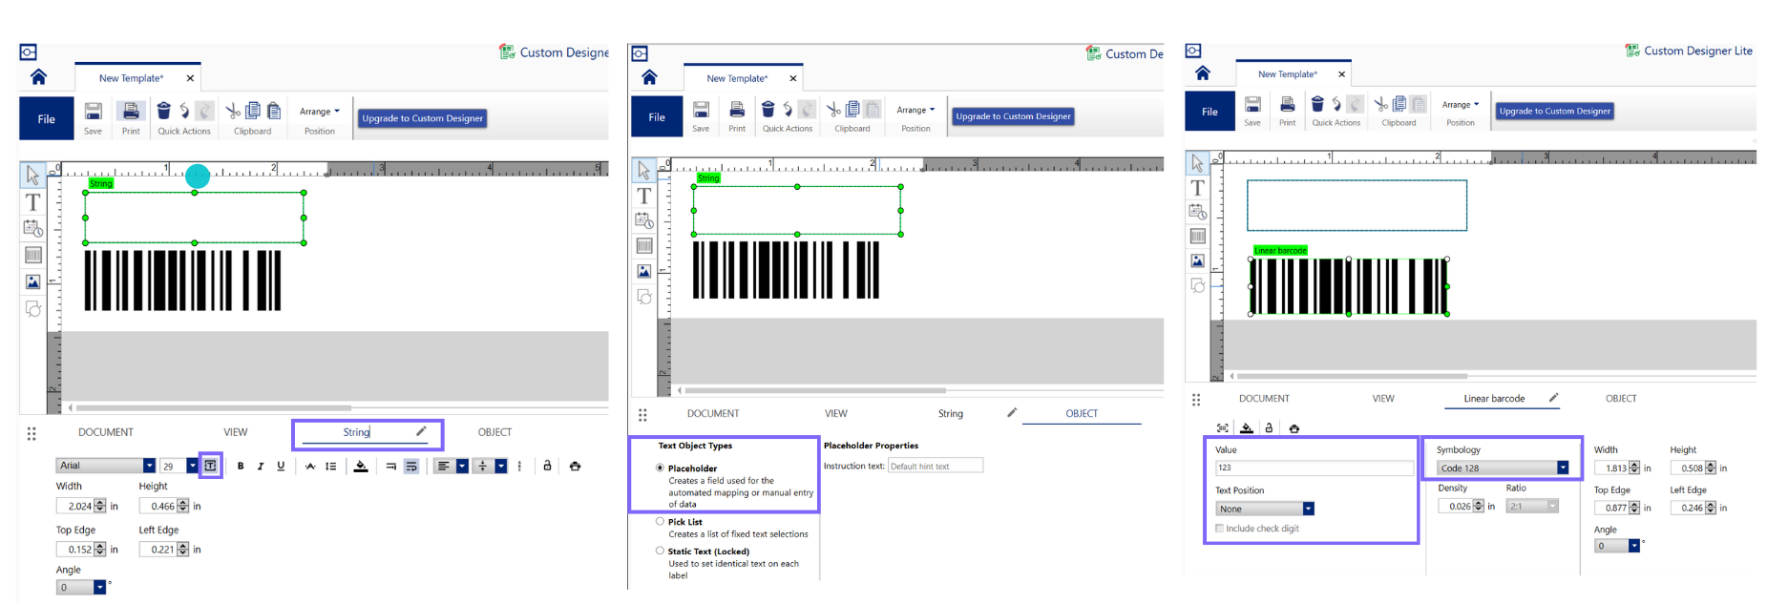Image resolution: width=1767 pixels, height=603 pixels.
Task: Toggle bold formatting for the text
Action: [241, 467]
